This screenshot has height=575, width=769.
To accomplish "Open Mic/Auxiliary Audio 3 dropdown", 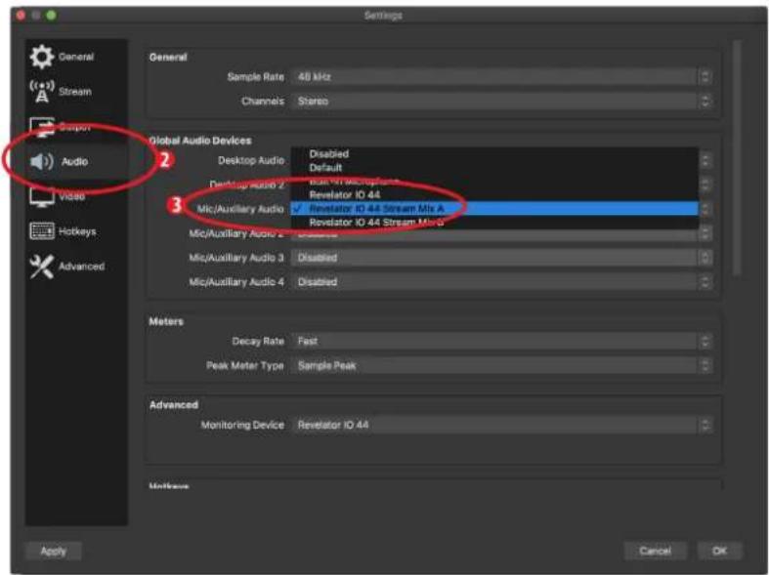I will (x=501, y=257).
